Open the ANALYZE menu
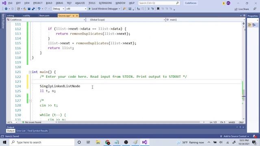Screen dimensions: 260x146 pos(80,3)
